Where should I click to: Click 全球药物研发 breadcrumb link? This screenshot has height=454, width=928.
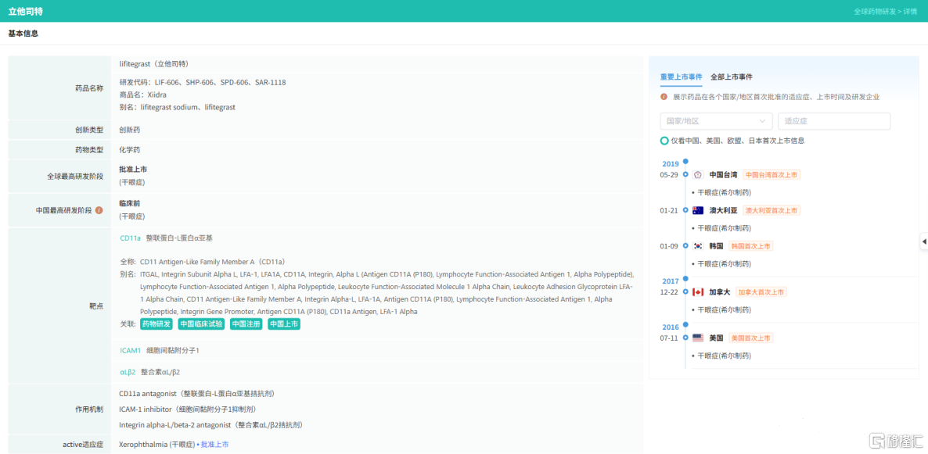coord(875,11)
